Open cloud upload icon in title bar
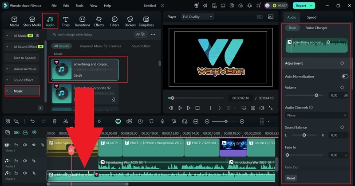Viewport: 355px width, 186px height. [x=241, y=6]
